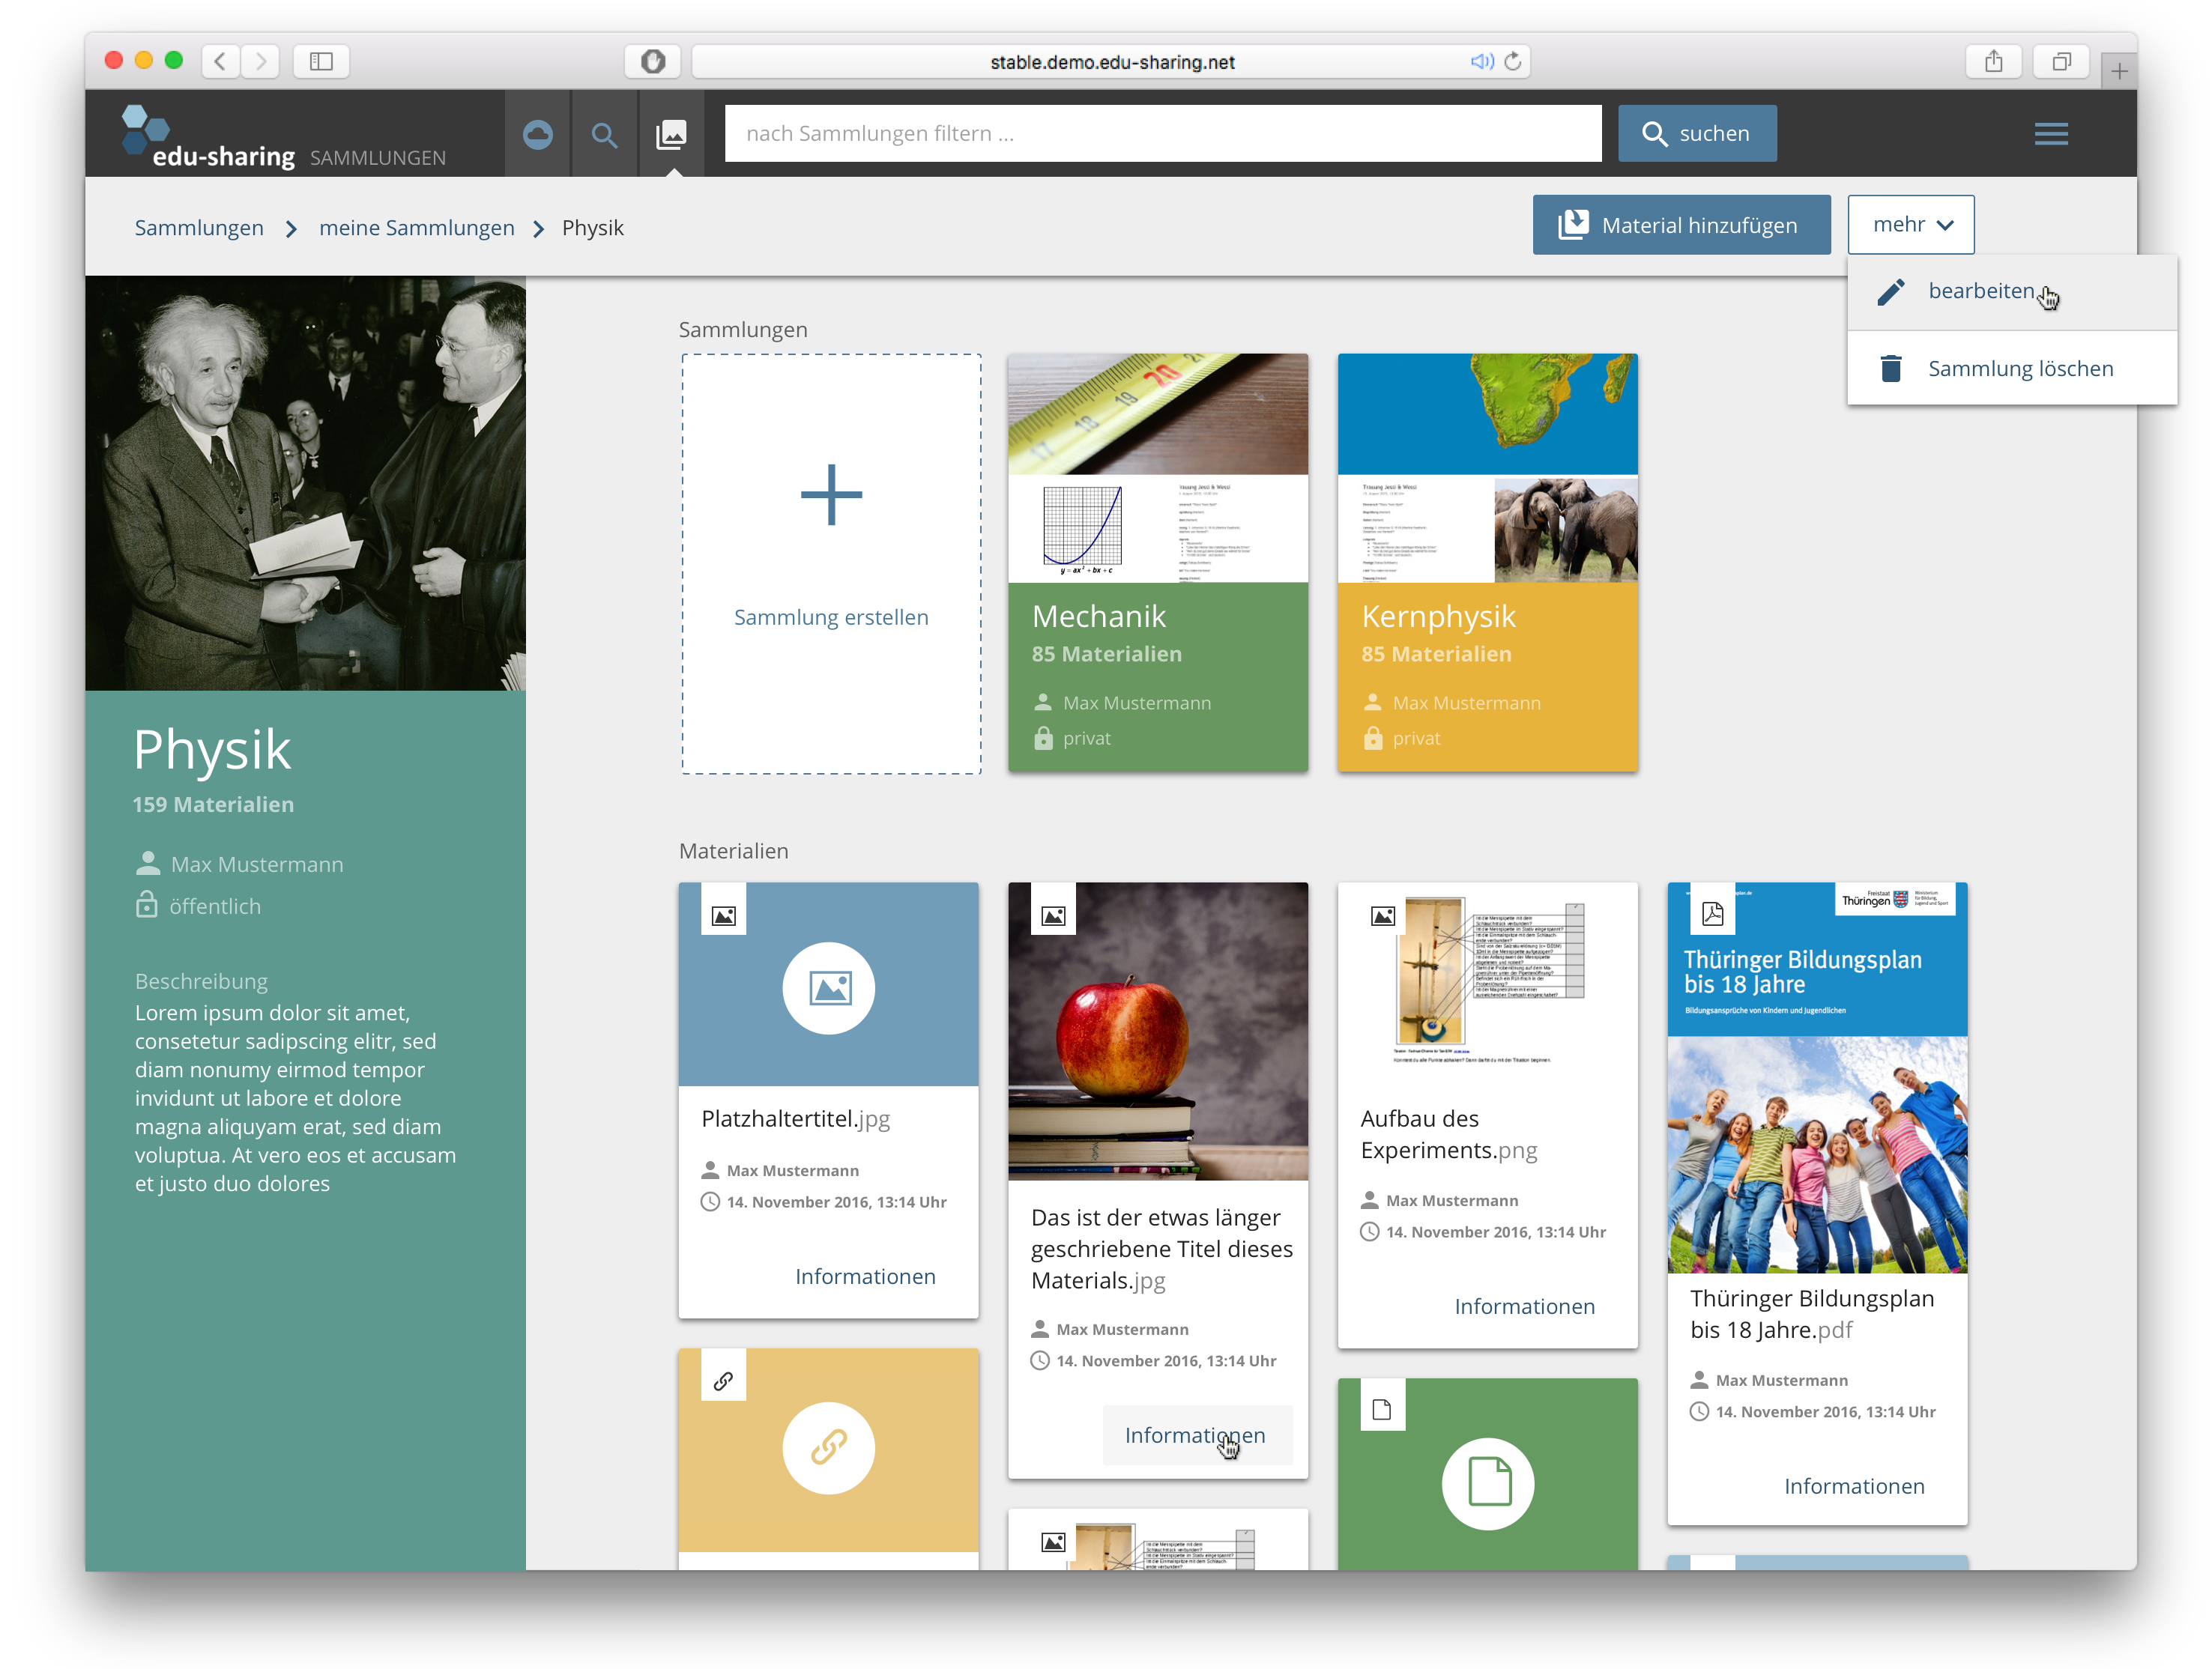Reload the page with the refresh icon
The height and width of the screenshot is (1669, 2212).
pyautogui.click(x=1513, y=61)
